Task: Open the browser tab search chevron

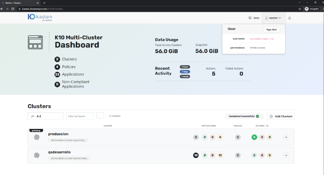Action: [x=300, y=2]
